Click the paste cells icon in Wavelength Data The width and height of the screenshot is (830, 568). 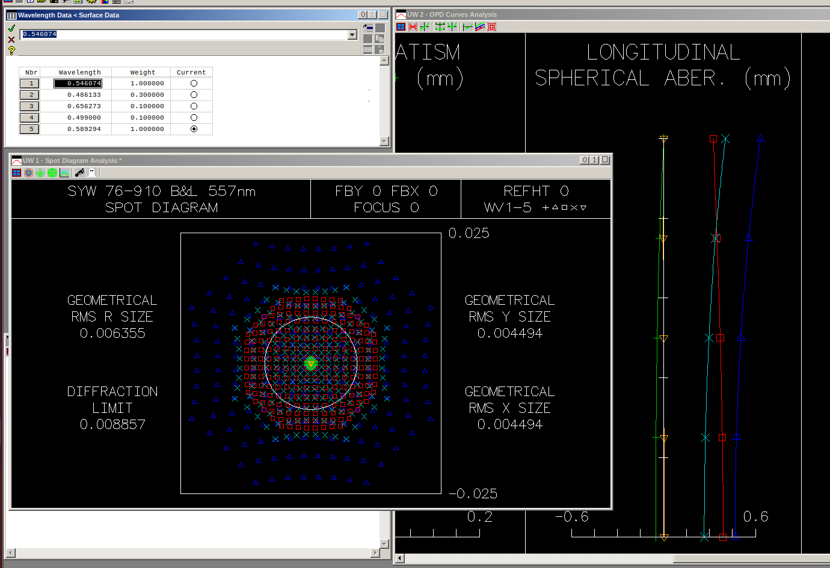click(380, 50)
